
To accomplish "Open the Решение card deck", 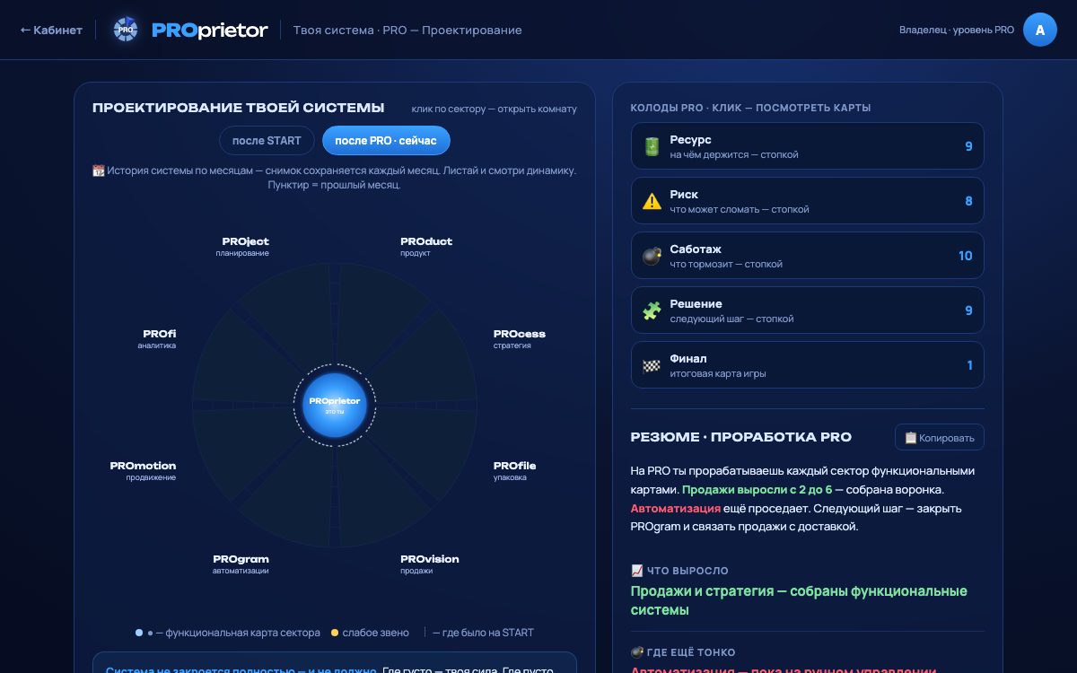I will pyautogui.click(x=808, y=310).
